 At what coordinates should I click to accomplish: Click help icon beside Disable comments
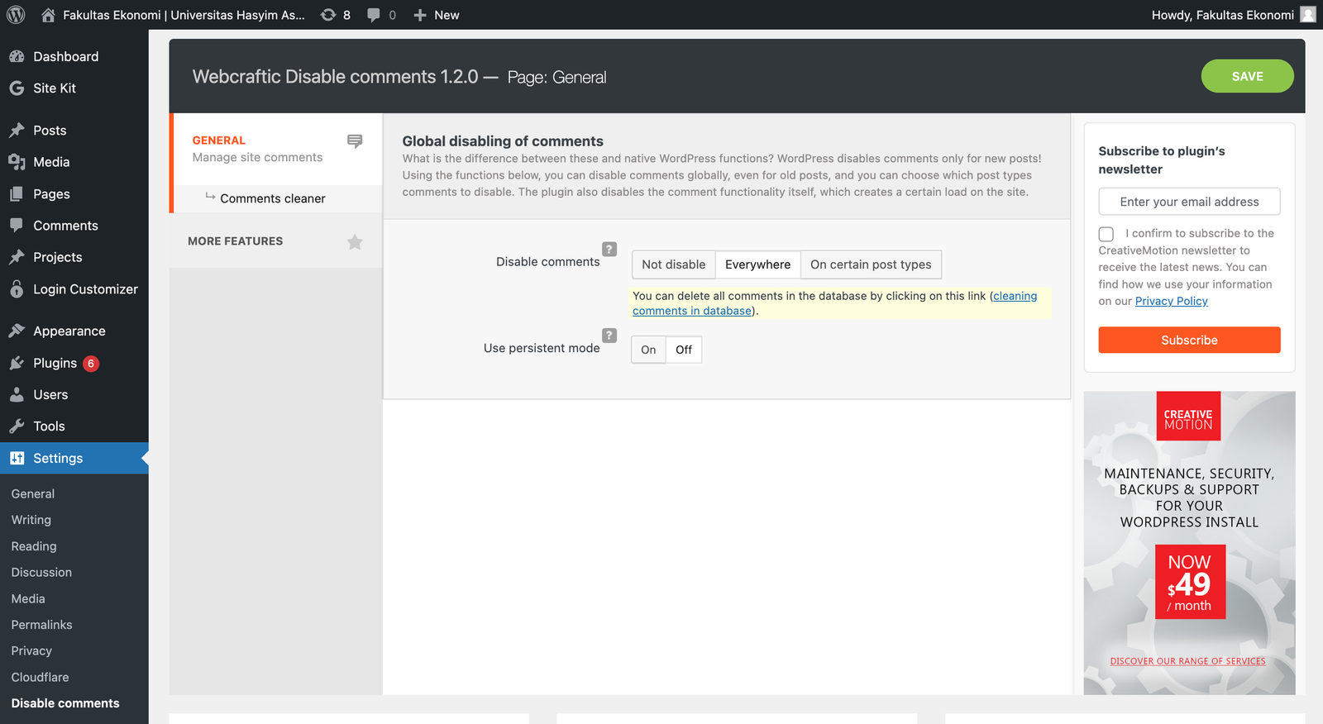[609, 249]
